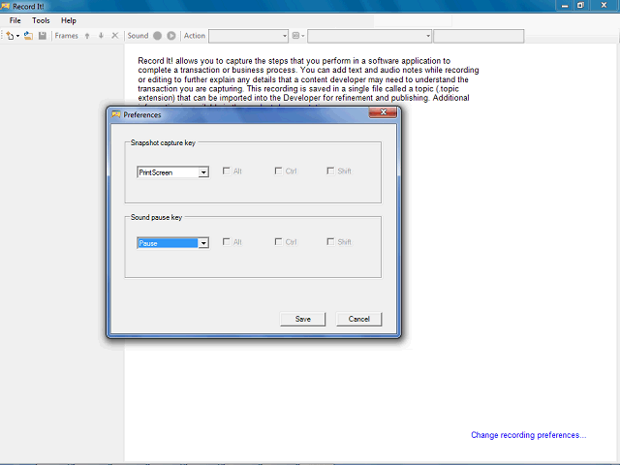
Task: Minimize the Record It! window
Action: tap(565, 6)
